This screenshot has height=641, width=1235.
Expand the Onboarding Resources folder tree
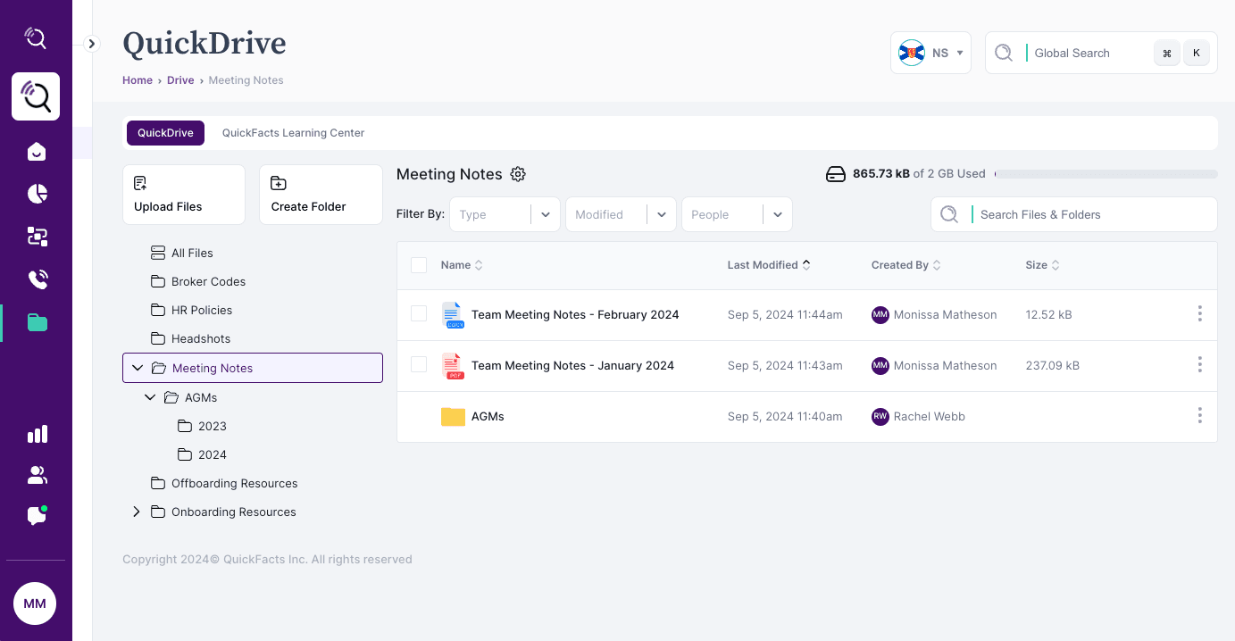[x=137, y=512]
